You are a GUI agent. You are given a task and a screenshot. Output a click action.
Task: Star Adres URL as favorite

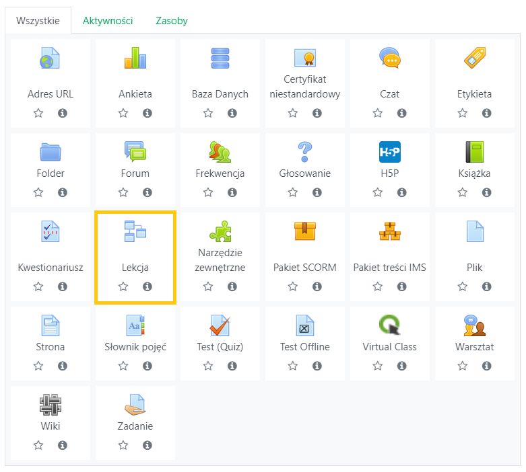coord(38,113)
